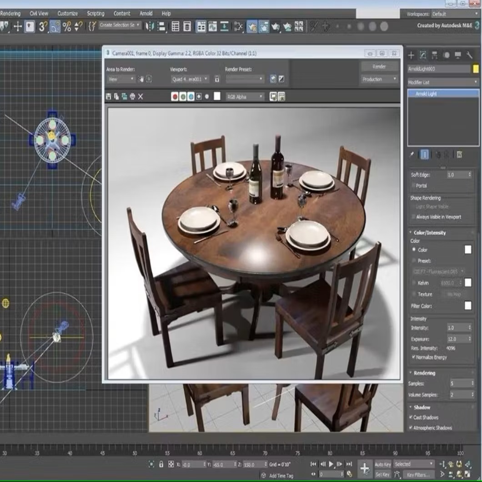
Task: Play the animation in the timeline controls
Action: tap(331, 464)
